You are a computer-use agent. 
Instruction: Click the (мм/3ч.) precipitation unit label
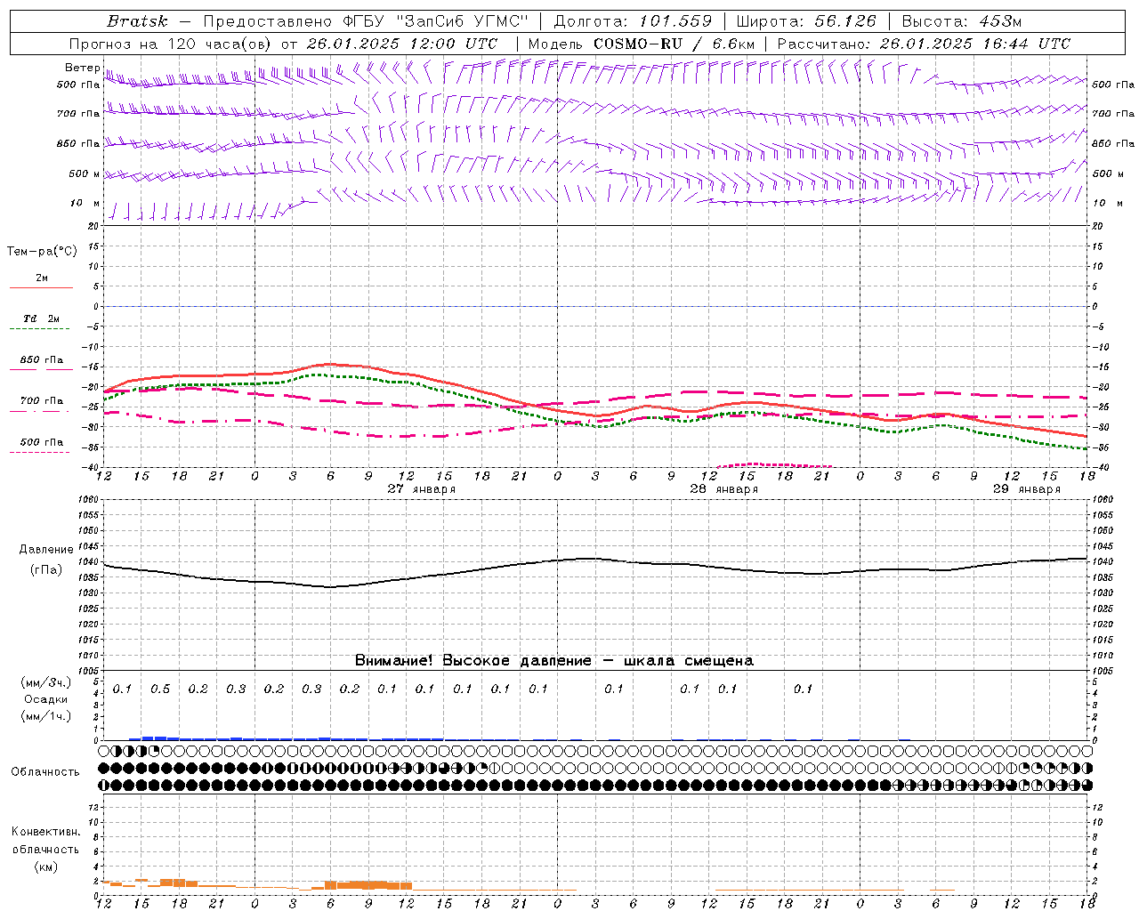(x=46, y=682)
